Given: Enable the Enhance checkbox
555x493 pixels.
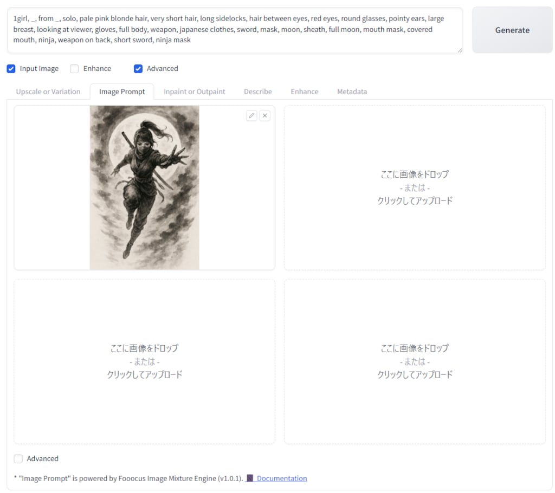Looking at the screenshot, I should (74, 69).
